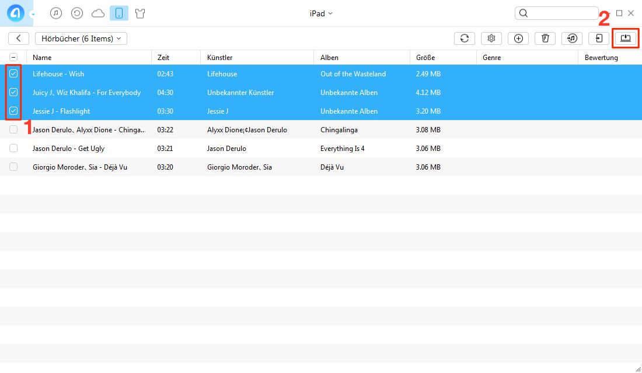The height and width of the screenshot is (373, 642).
Task: Sort by Künstler column header
Action: coord(257,58)
